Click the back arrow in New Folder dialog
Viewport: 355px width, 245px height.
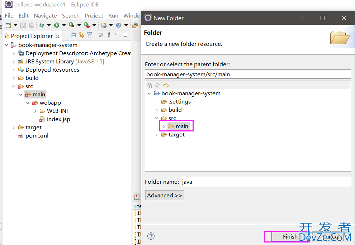(x=158, y=85)
